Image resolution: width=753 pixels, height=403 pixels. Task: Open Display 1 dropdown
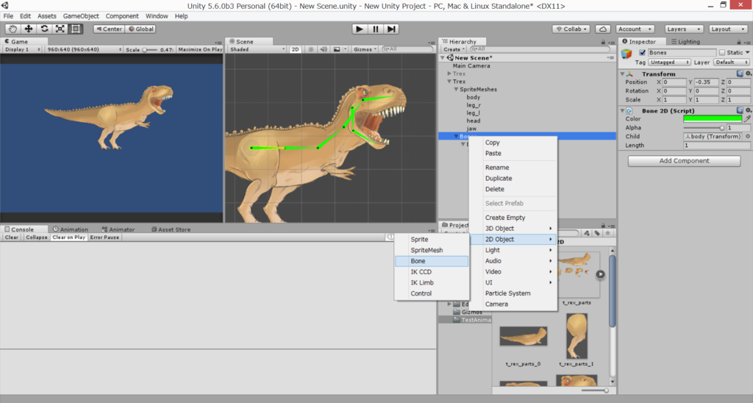click(21, 49)
